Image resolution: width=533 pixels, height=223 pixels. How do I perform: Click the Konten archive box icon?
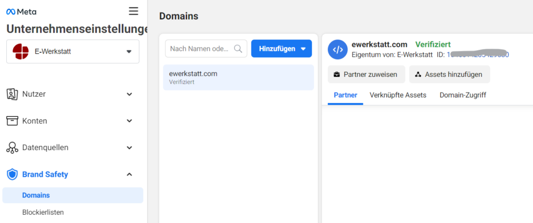tap(12, 121)
